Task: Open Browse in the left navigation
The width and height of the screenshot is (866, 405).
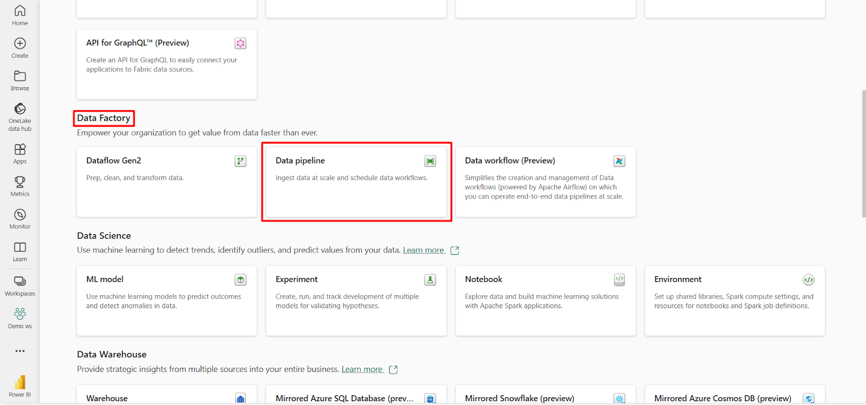Action: 19,81
